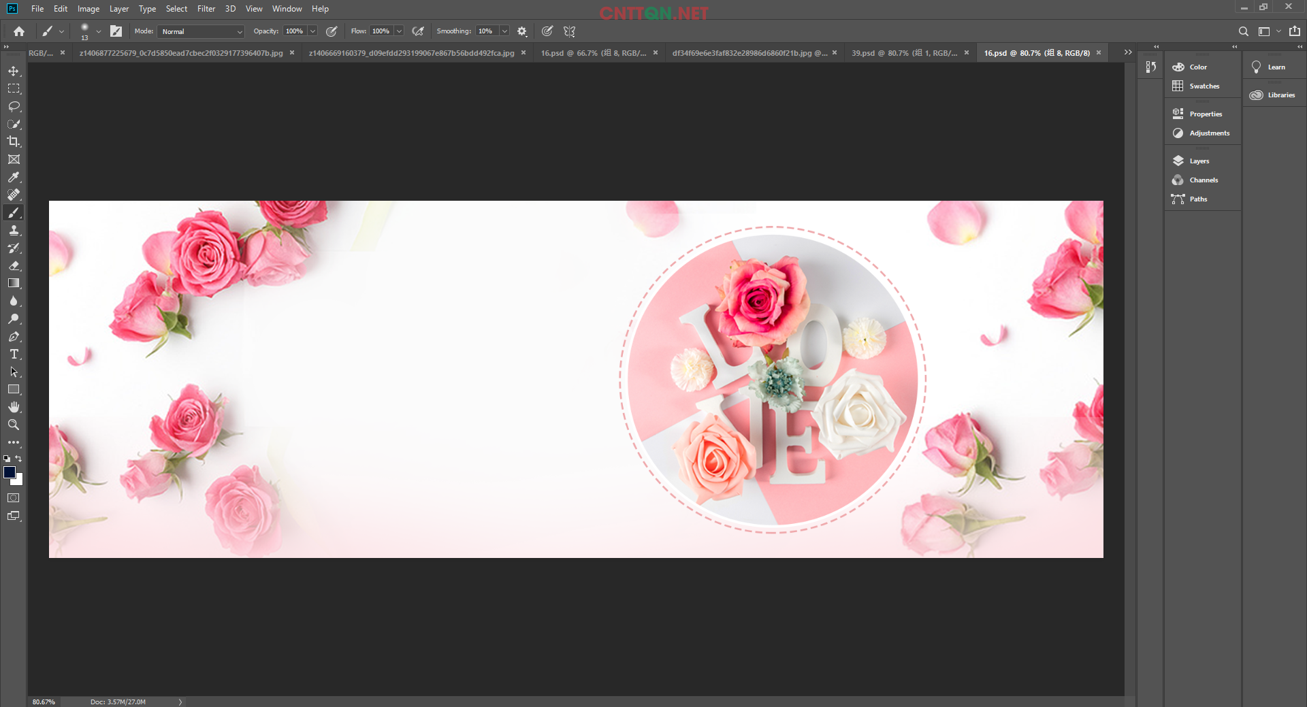Screen dimensions: 1307x707
Task: Open the blending Mode dropdown
Action: click(201, 31)
